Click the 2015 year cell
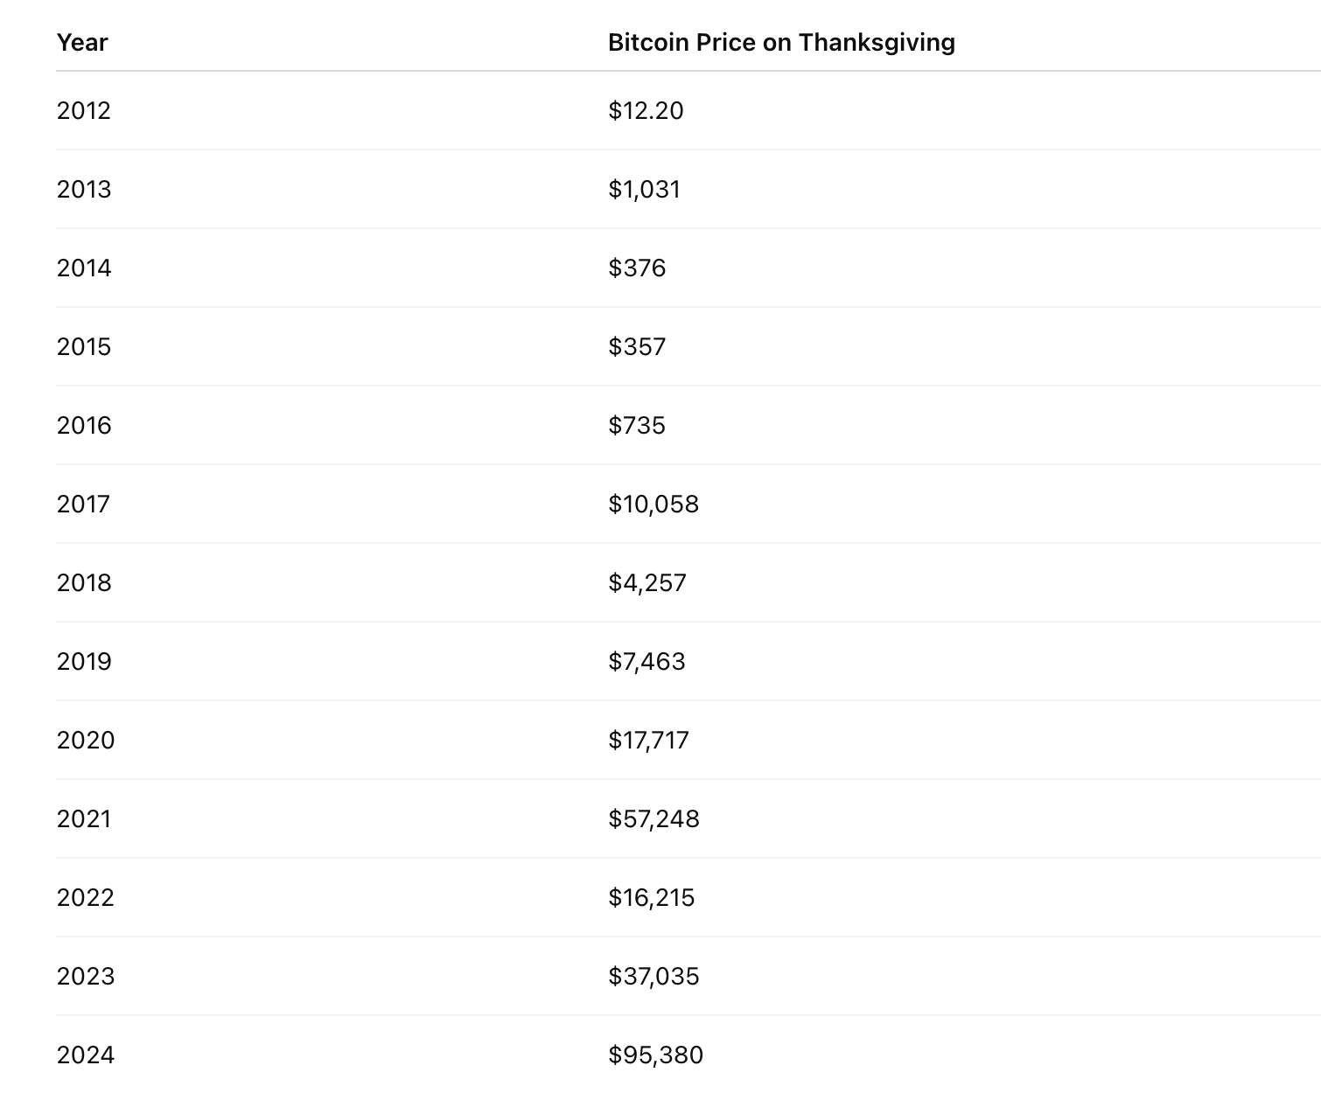The height and width of the screenshot is (1114, 1321). 84,346
